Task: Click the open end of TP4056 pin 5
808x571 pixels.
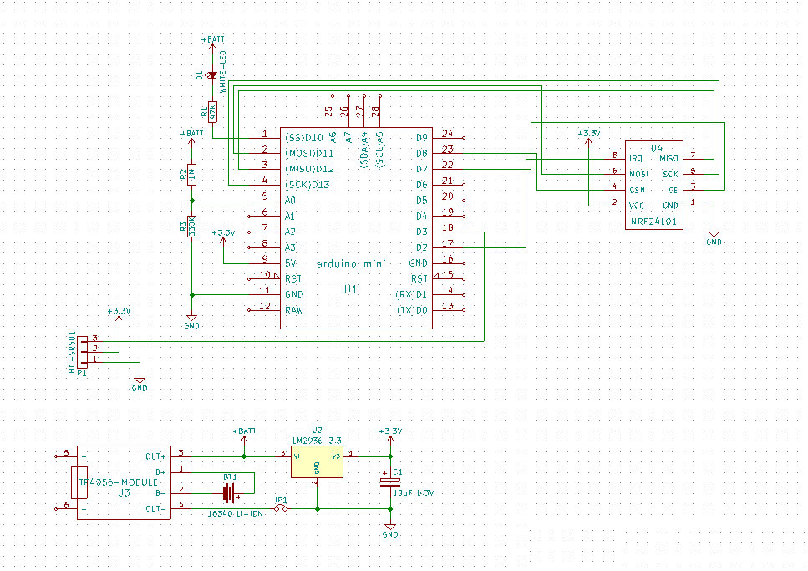Action: click(56, 456)
